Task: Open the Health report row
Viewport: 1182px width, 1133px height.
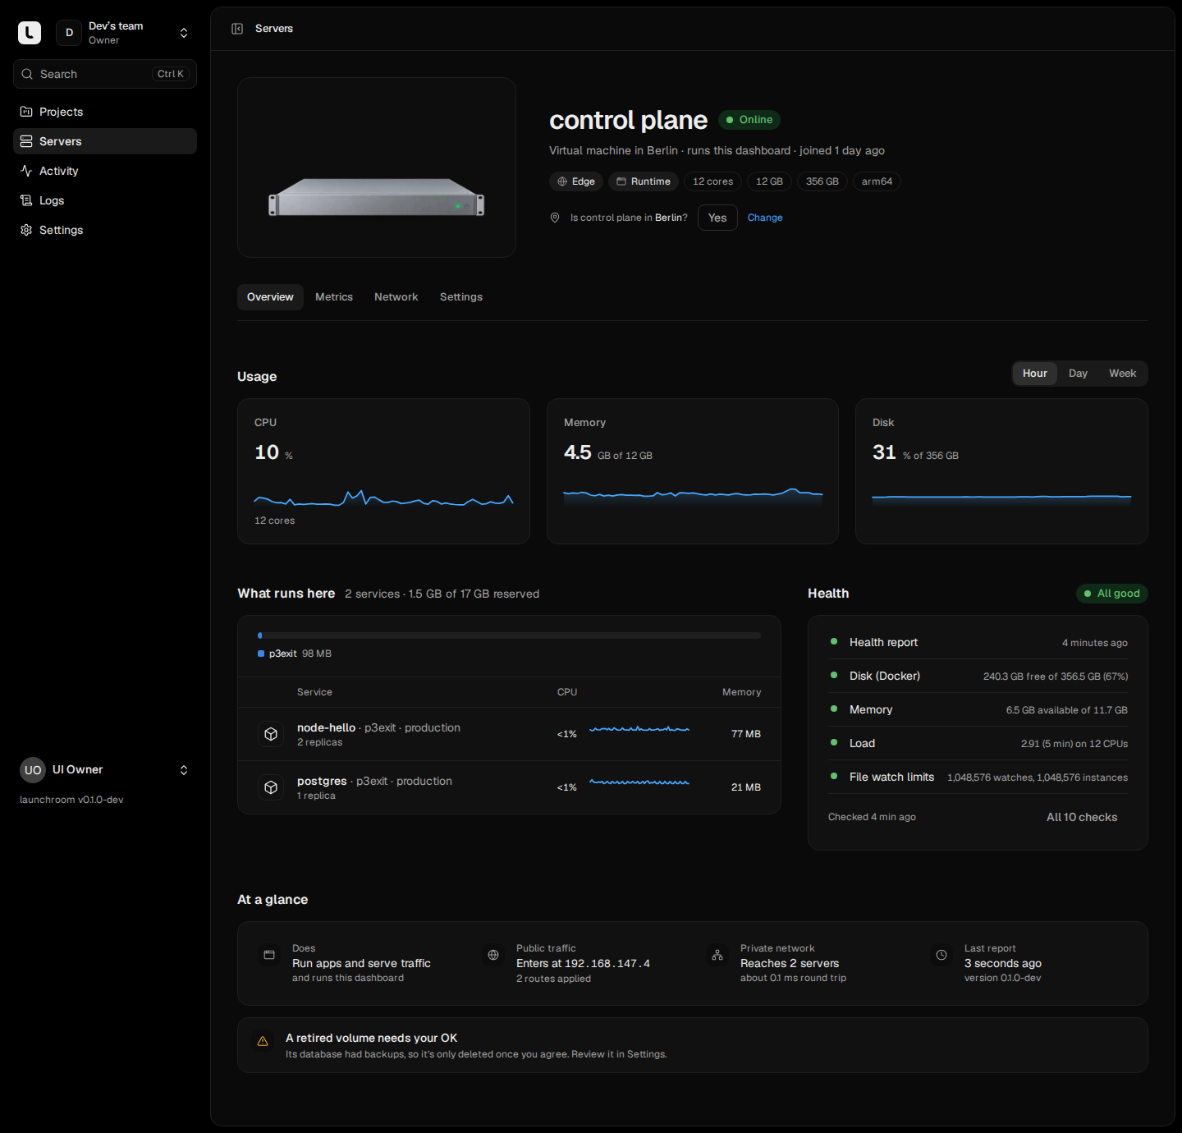Action: pos(978,642)
